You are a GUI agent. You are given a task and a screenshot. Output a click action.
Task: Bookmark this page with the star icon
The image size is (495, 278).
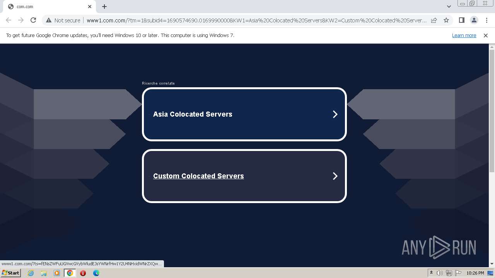(446, 20)
